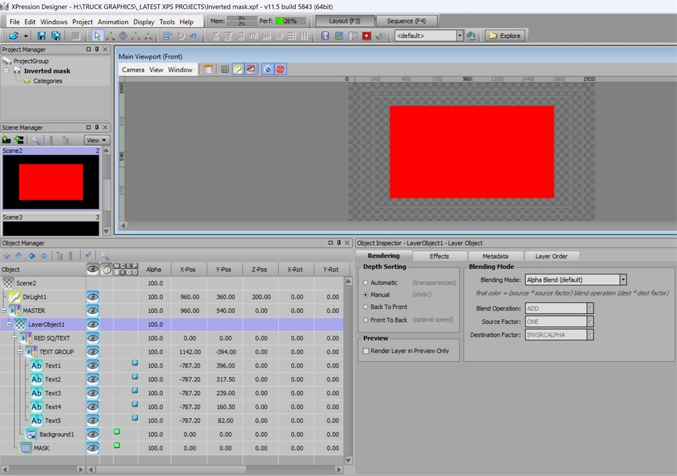Toggle the grid icon in viewport toolbar
The width and height of the screenshot is (677, 476).
[x=225, y=69]
